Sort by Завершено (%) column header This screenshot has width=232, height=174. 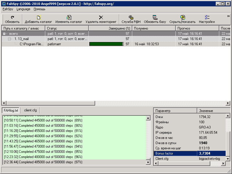[110, 28]
